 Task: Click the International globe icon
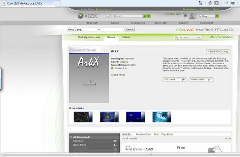97,9
